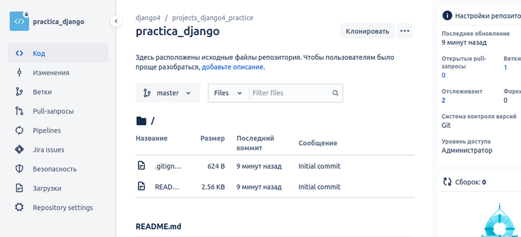Click the open pull requests count 0
Screen dimensions: 521x237
coord(444,75)
